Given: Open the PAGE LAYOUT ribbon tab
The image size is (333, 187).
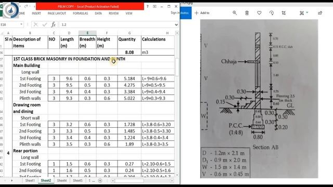Looking at the screenshot, I should (x=57, y=13).
